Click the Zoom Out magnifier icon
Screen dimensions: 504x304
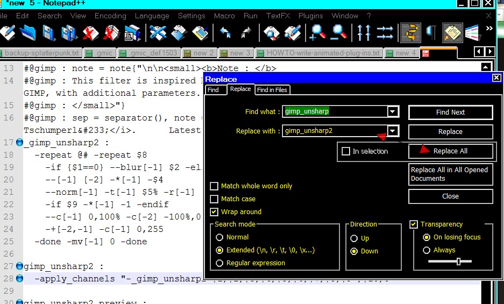[339, 33]
